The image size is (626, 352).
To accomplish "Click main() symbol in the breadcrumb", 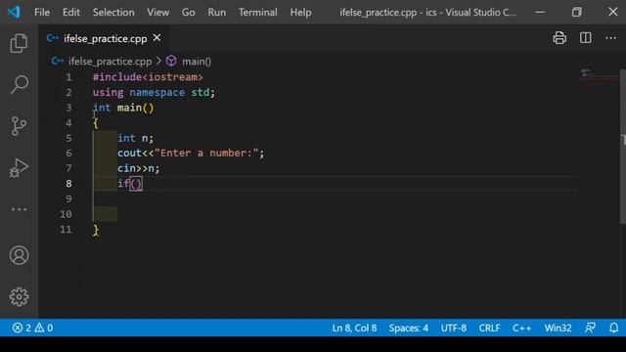I will pyautogui.click(x=197, y=61).
